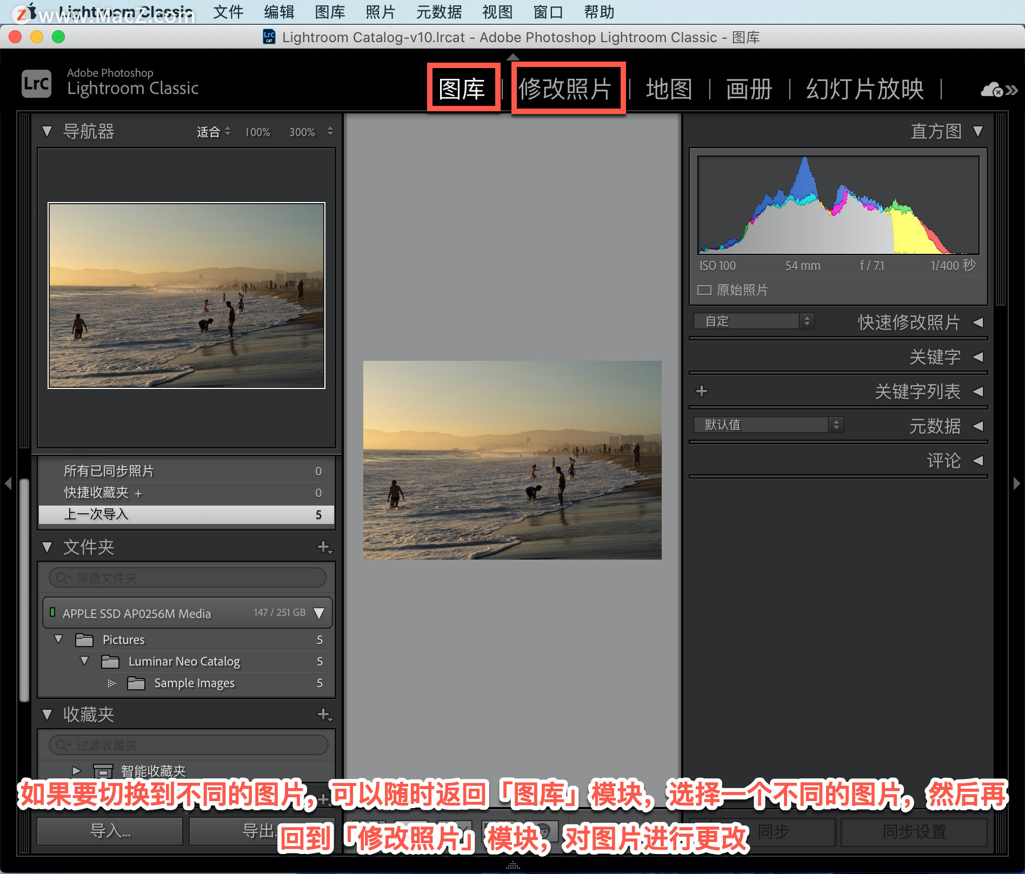Collapse the Luminar Neo Catalog folder
Image resolution: width=1025 pixels, height=874 pixels.
click(x=84, y=661)
